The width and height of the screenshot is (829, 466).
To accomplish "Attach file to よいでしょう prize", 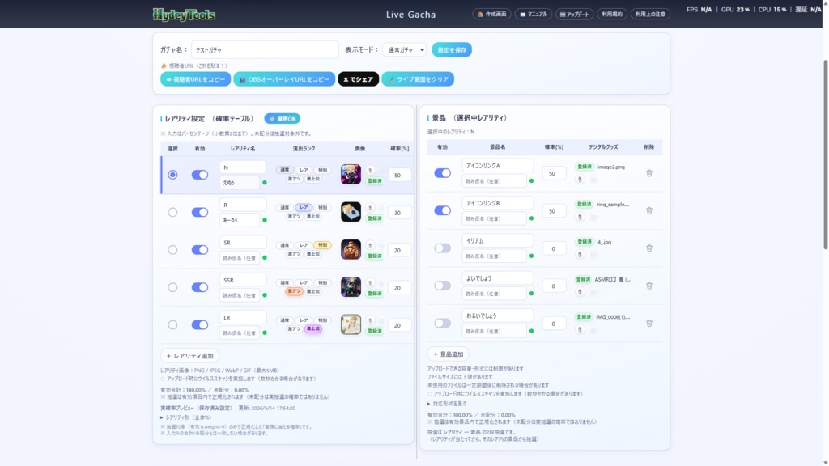I will coord(580,292).
